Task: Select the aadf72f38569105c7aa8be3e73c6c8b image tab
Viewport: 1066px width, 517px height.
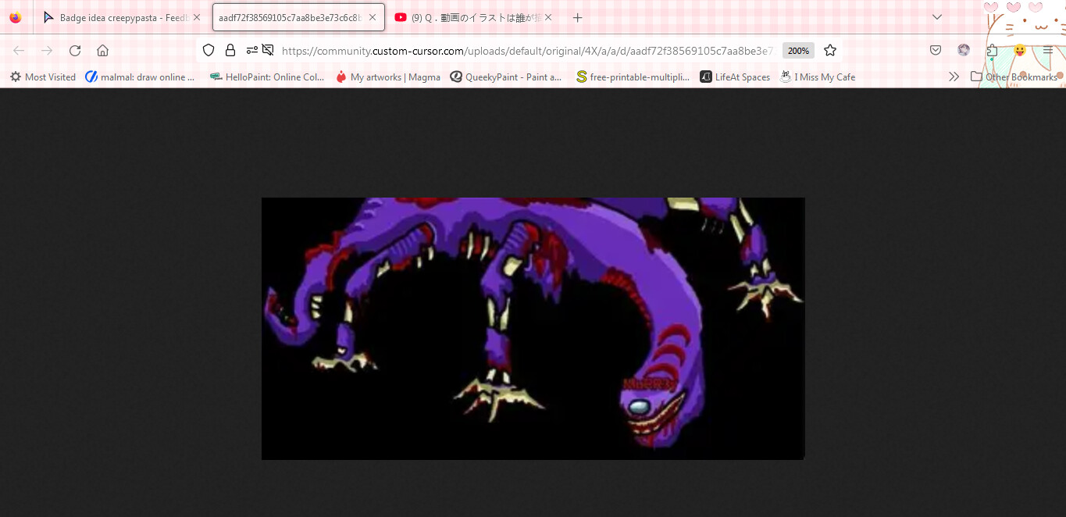Action: [x=298, y=17]
